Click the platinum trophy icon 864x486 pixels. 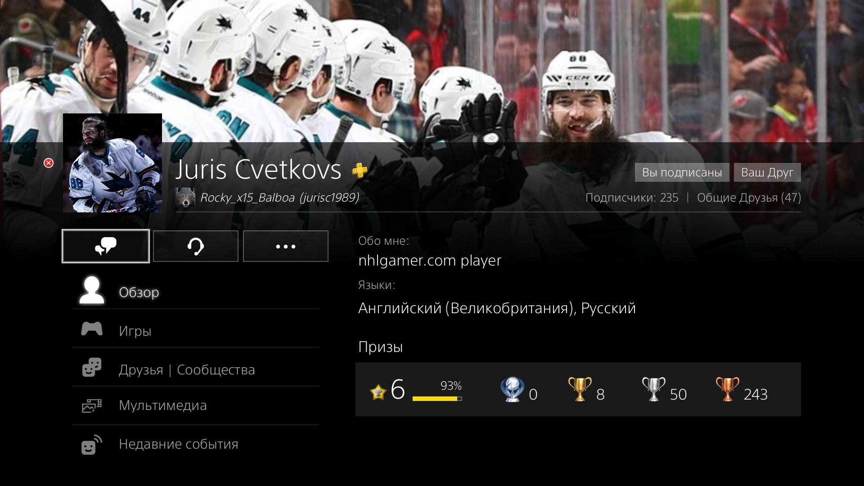pos(512,389)
